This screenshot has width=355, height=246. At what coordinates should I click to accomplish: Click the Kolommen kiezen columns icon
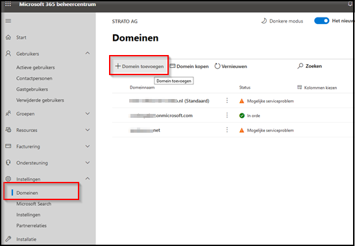tap(300, 87)
